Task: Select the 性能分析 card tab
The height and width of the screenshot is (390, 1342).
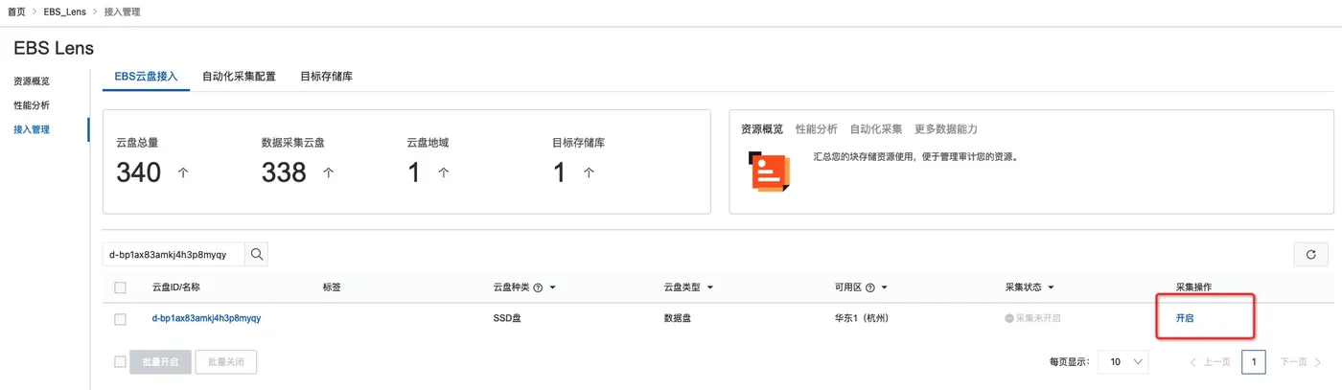Action: pos(817,128)
